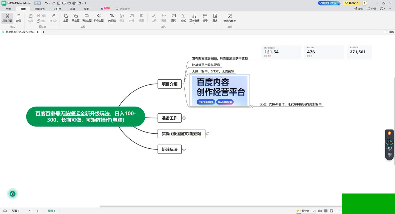395x214 pixels.
Task: Open Find and Replace (查找和替换)
Action: pos(230,18)
